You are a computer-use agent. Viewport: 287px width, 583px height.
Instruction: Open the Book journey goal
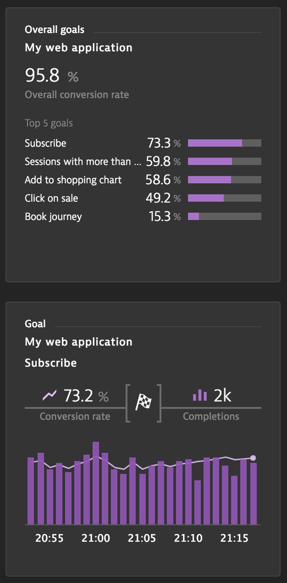pos(143,216)
